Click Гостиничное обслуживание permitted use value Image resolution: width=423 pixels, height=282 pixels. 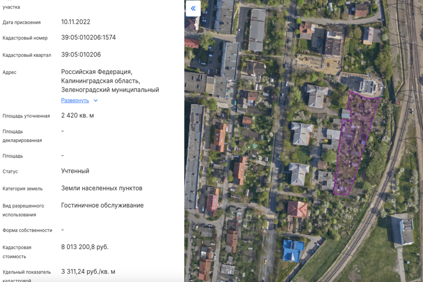pos(102,205)
